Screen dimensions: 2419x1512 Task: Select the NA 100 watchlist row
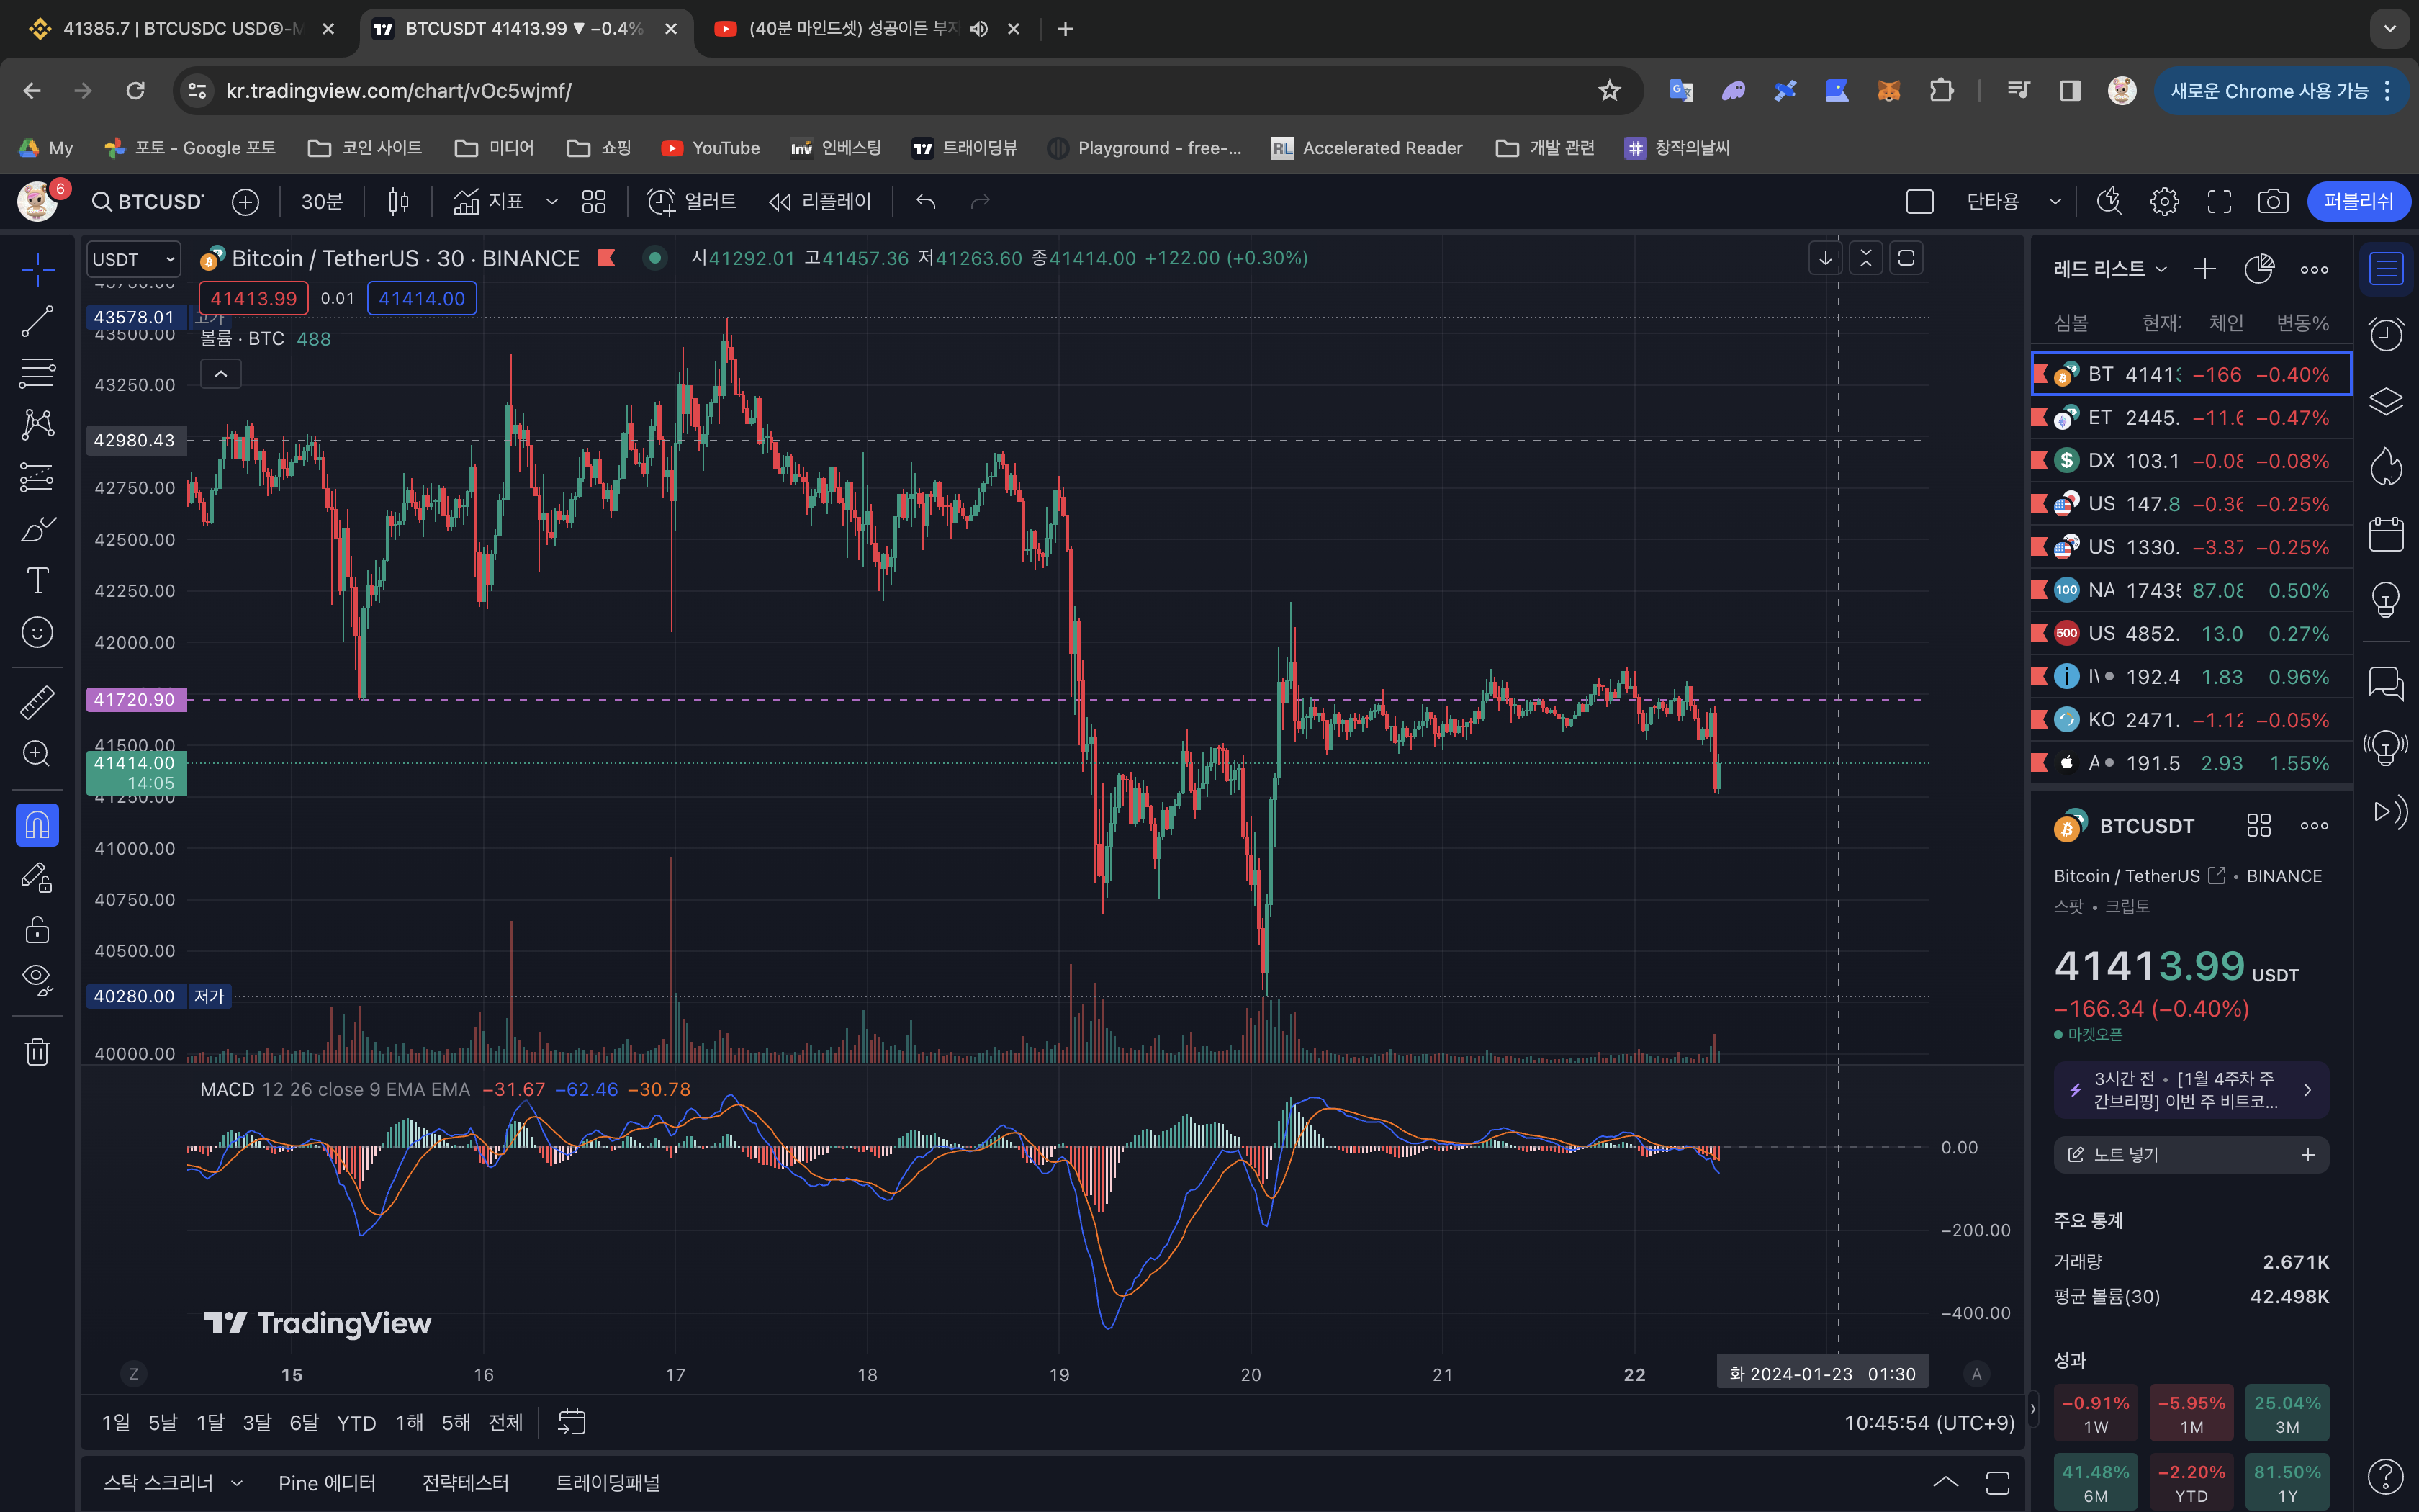[2191, 590]
